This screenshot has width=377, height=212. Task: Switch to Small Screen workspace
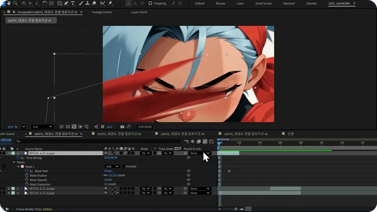click(x=264, y=4)
